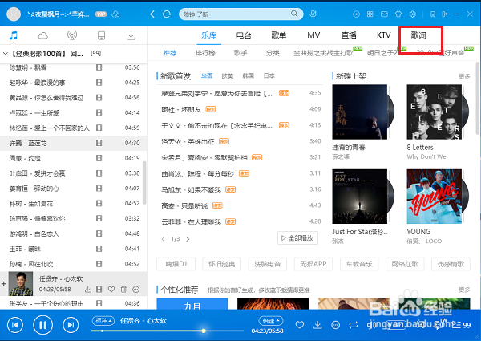
Task: Open the 歌词 tab
Action: [418, 35]
